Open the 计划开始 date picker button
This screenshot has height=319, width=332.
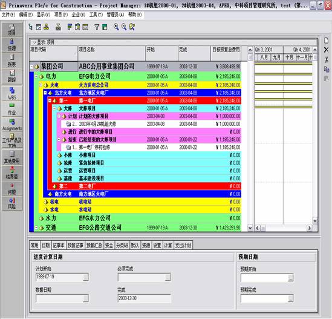85,277
